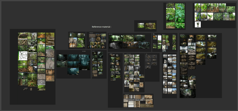Screen dimensions: 238x111
Task: Click the temple with green lawn photo
Action: coord(142,76)
